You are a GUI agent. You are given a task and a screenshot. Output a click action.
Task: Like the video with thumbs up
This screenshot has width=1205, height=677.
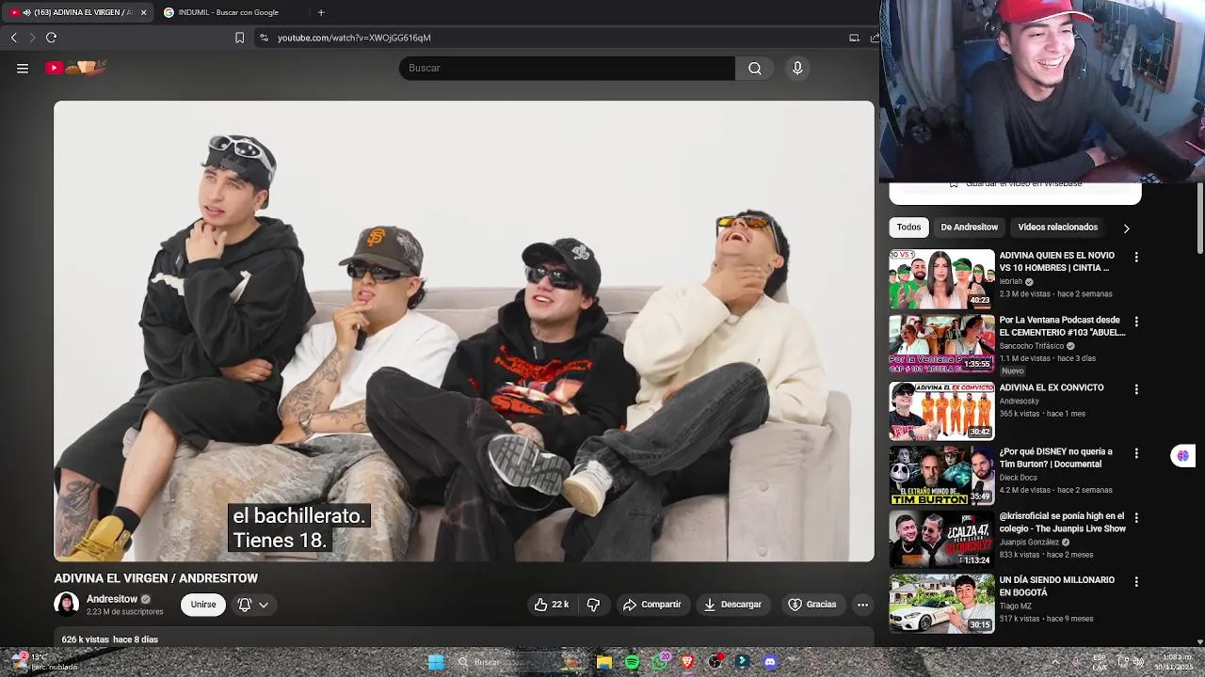[x=552, y=605]
